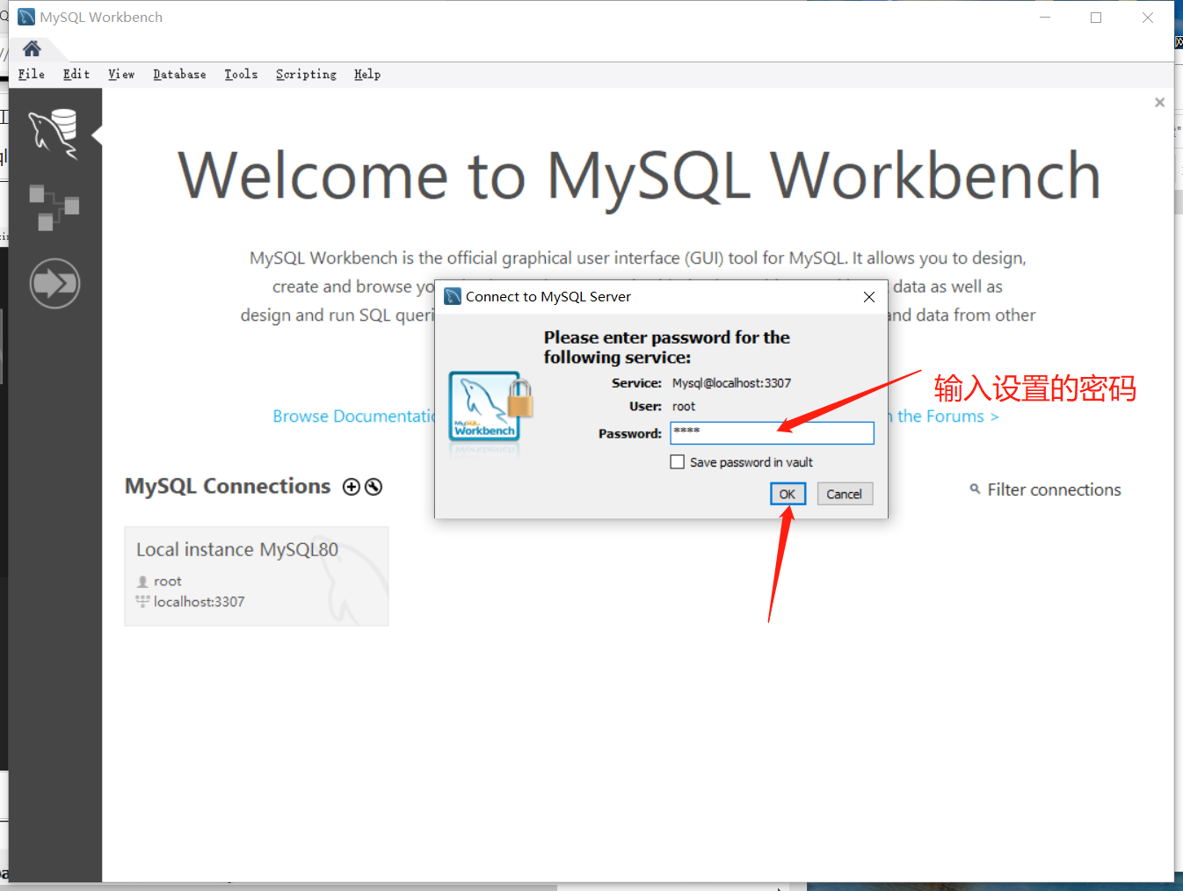This screenshot has height=891, width=1183.
Task: Open the Tools menu
Action: coord(241,75)
